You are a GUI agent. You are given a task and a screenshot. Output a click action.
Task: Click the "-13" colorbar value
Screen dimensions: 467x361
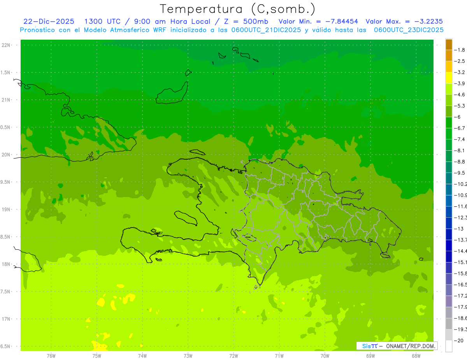pyautogui.click(x=459, y=229)
